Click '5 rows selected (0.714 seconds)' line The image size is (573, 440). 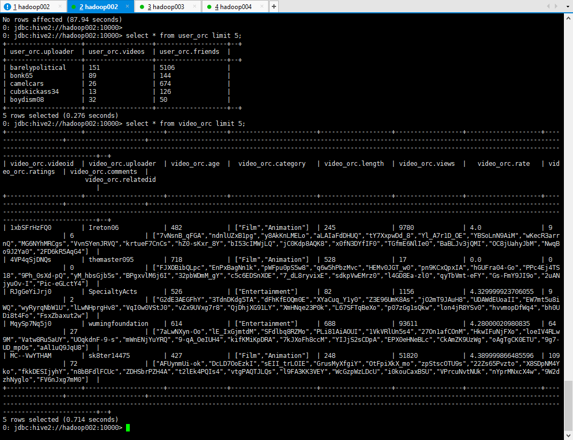tap(60, 420)
